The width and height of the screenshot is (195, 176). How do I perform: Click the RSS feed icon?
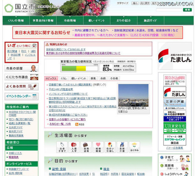[77, 124]
